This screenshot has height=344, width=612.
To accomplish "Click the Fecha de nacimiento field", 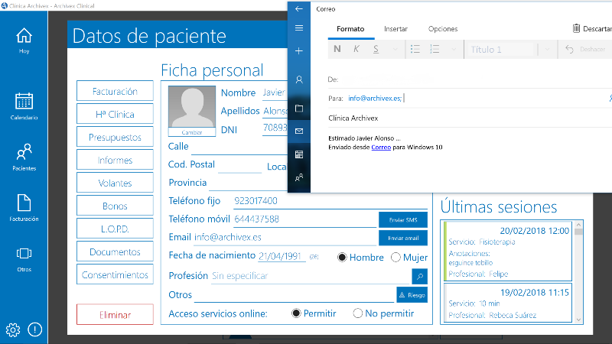I will point(282,256).
